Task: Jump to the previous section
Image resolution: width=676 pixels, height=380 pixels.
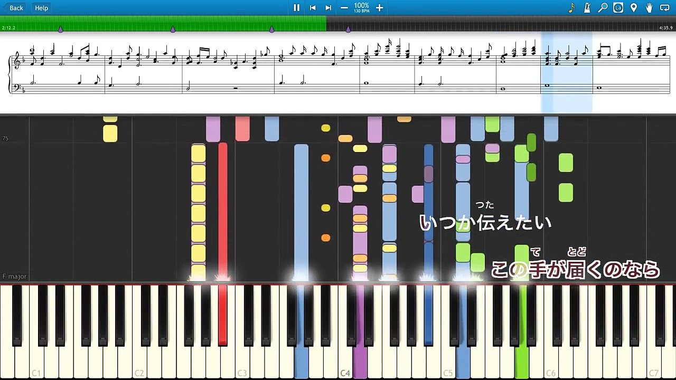Action: pyautogui.click(x=313, y=7)
